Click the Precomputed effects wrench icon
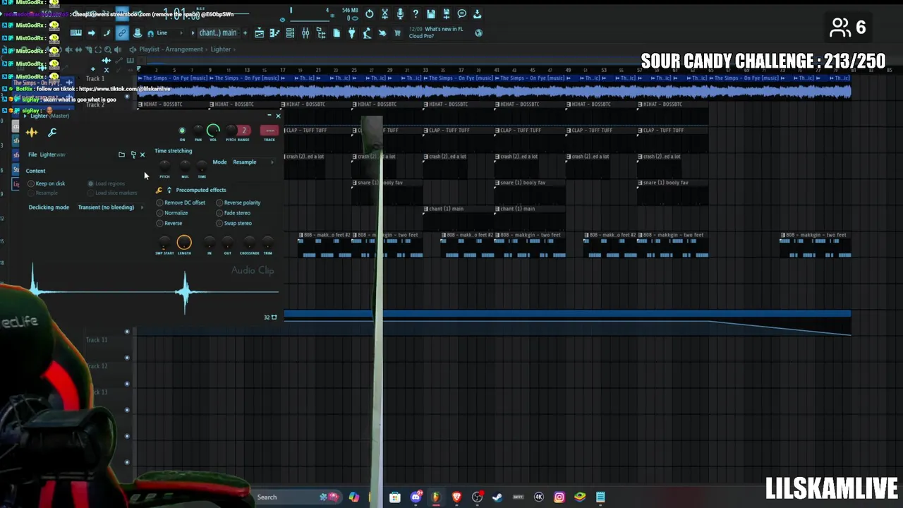This screenshot has width=903, height=508. click(x=159, y=190)
